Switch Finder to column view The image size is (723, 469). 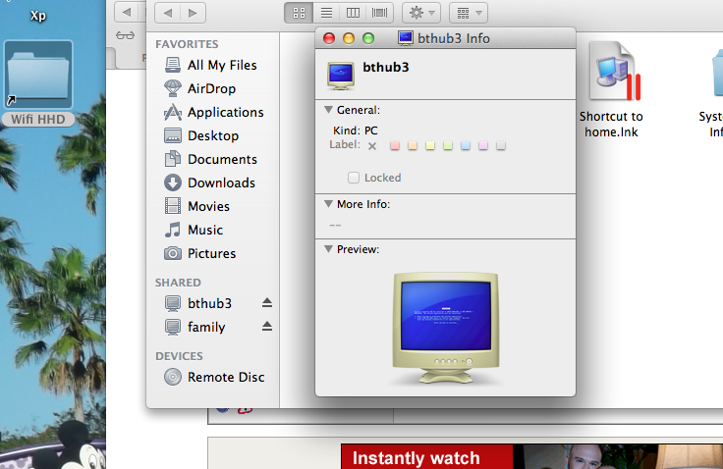353,13
